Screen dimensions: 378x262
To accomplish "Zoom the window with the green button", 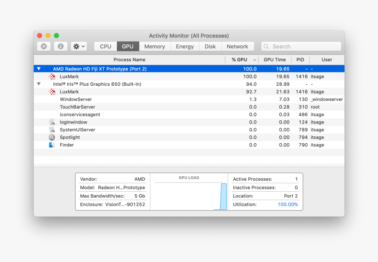I will point(56,36).
